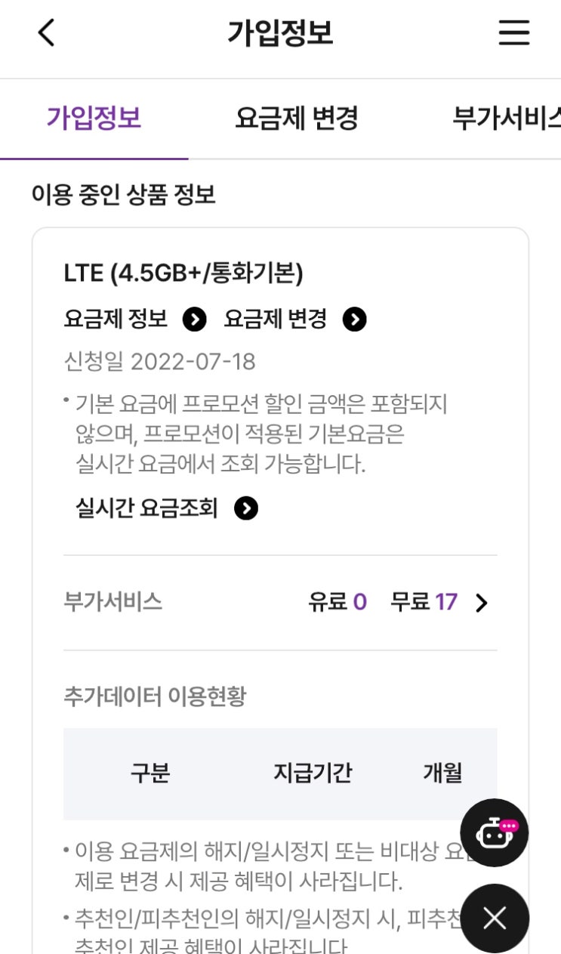The height and width of the screenshot is (954, 561).
Task: Switch to the 요금제 변경 tab
Action: (297, 119)
